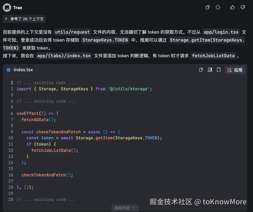253x212 pixels.
Task: Expand the 参考了 26 个上下文 section
Action: [24, 19]
